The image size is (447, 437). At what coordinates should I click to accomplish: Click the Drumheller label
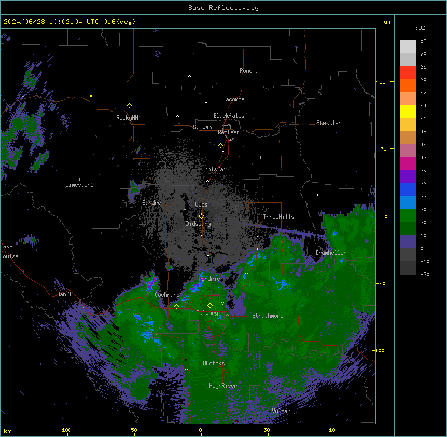pos(331,253)
